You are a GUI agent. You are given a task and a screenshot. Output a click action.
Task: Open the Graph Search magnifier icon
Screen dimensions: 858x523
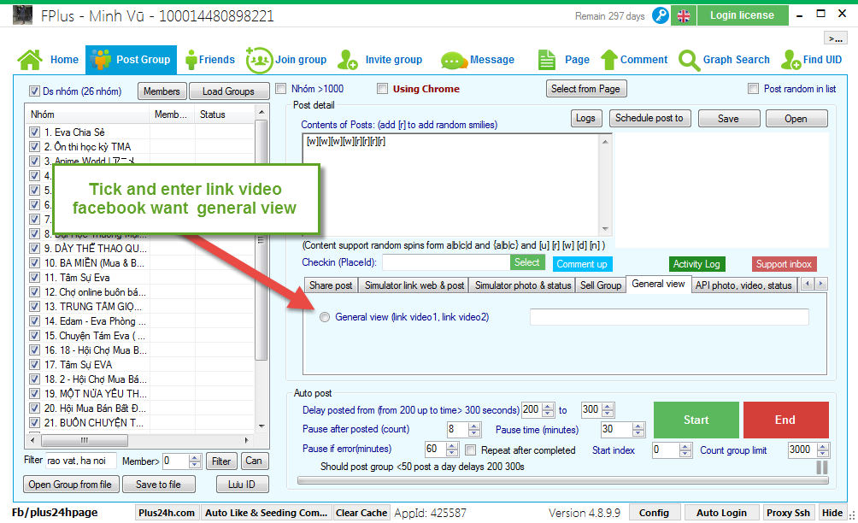(689, 60)
